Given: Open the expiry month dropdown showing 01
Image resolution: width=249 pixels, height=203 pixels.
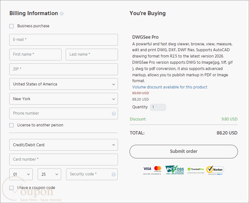Looking at the screenshot, I should [21, 174].
